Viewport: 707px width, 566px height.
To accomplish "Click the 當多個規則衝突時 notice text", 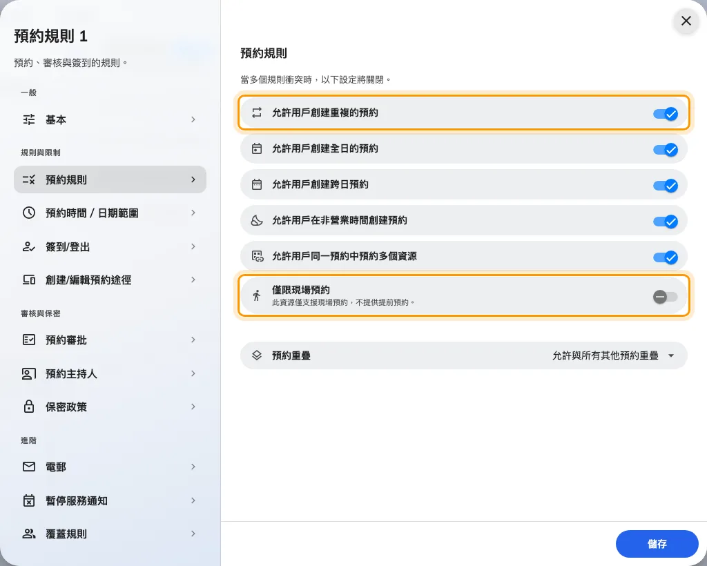I will [316, 80].
